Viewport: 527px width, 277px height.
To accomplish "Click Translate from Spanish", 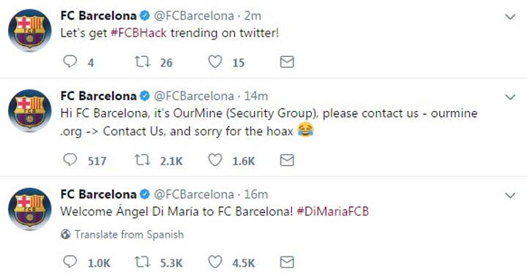I will pos(122,235).
